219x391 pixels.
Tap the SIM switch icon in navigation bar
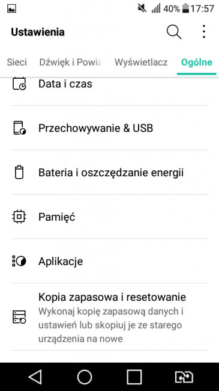click(184, 377)
